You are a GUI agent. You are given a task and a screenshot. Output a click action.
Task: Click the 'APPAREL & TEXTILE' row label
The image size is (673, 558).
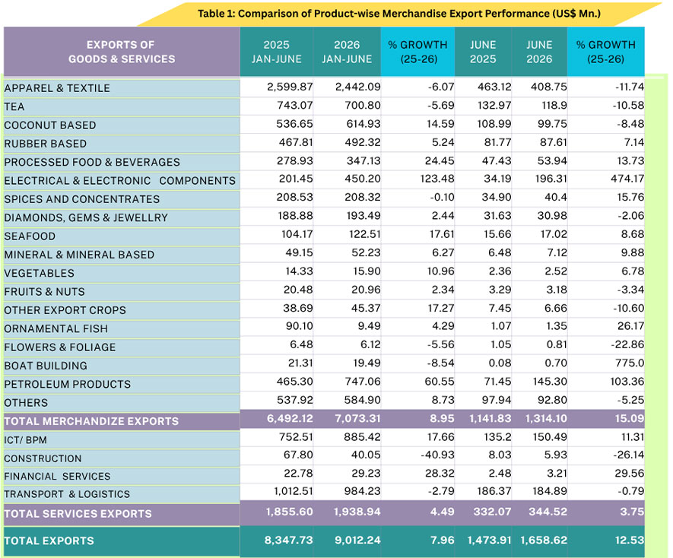pyautogui.click(x=57, y=88)
